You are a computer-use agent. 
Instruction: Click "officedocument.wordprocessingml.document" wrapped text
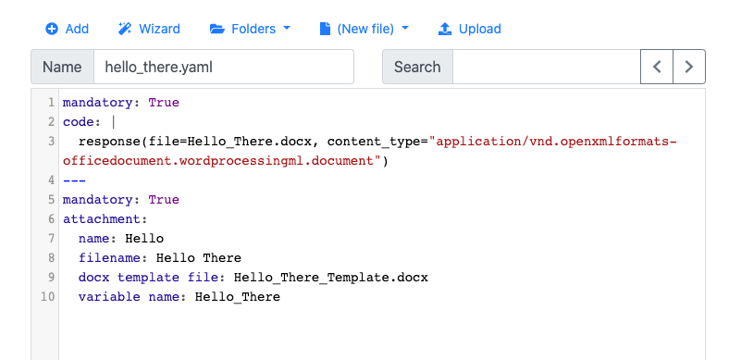[x=218, y=161]
